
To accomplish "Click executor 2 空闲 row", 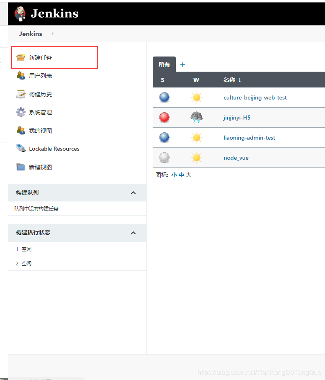I will [x=77, y=263].
